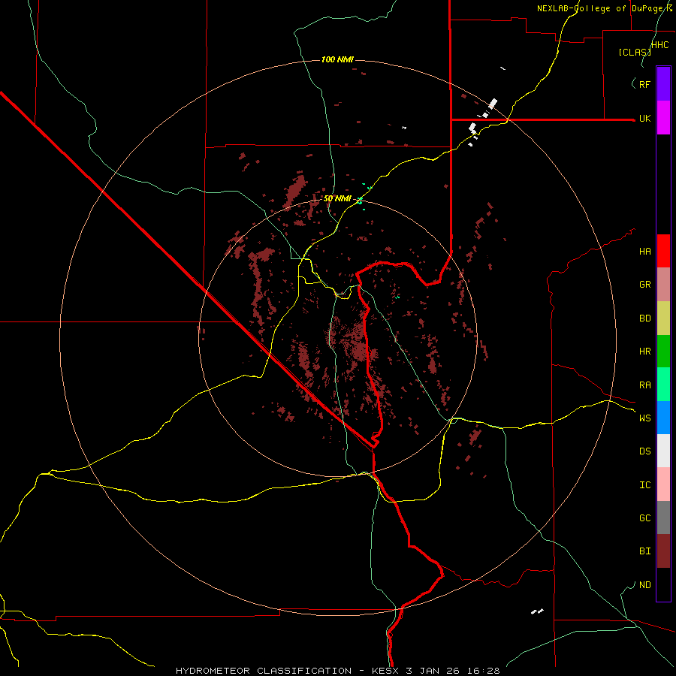Viewport: 676px width, 676px height.
Task: Click the HR legend label
Action: [644, 352]
